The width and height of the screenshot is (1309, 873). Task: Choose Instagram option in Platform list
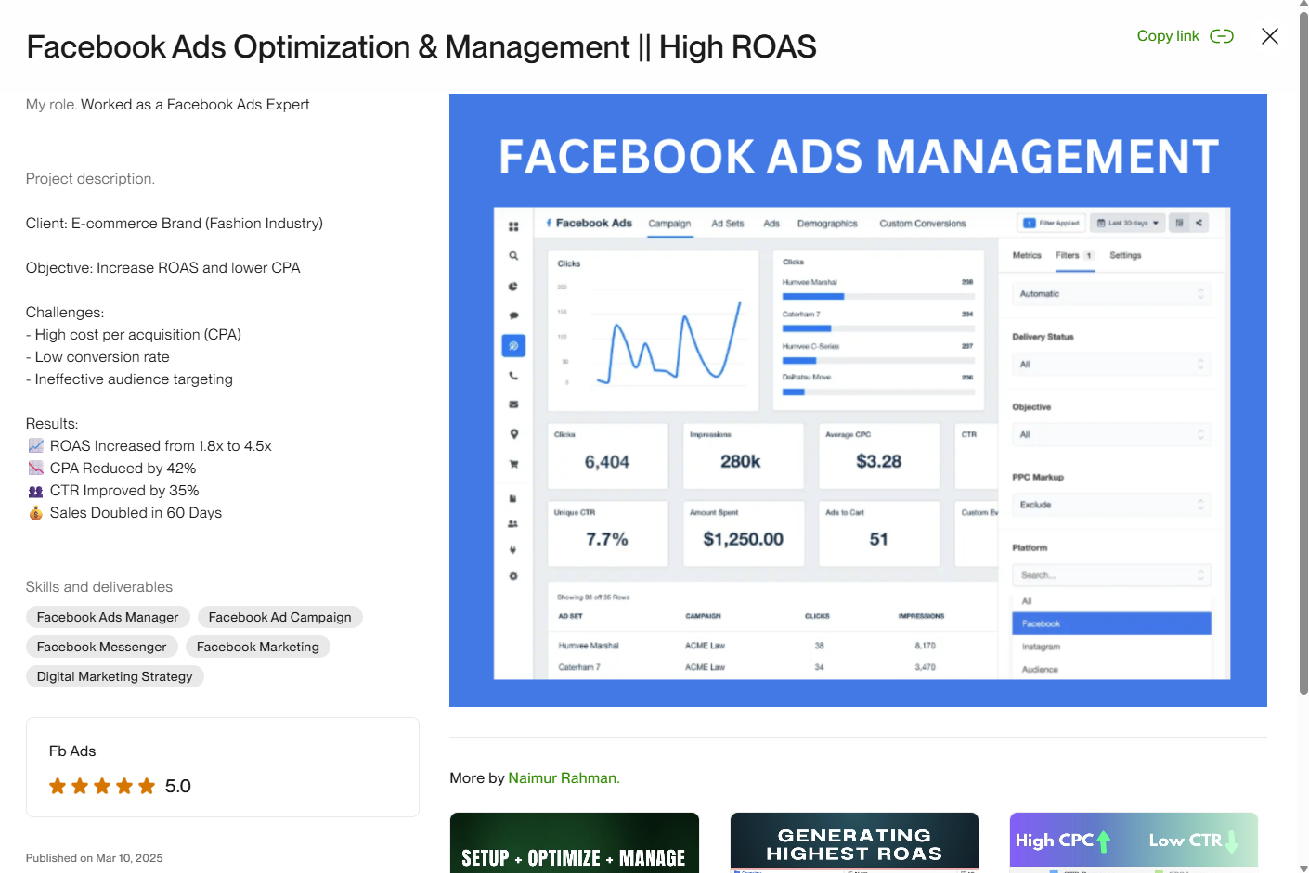point(1111,647)
